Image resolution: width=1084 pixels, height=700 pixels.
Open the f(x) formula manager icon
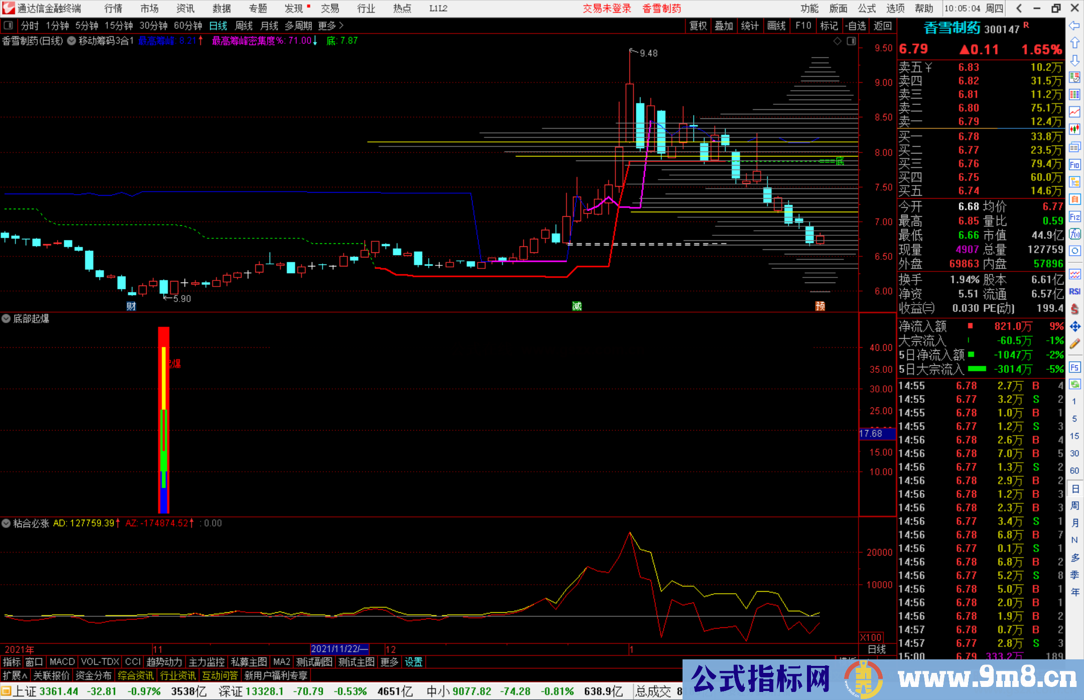1074,234
